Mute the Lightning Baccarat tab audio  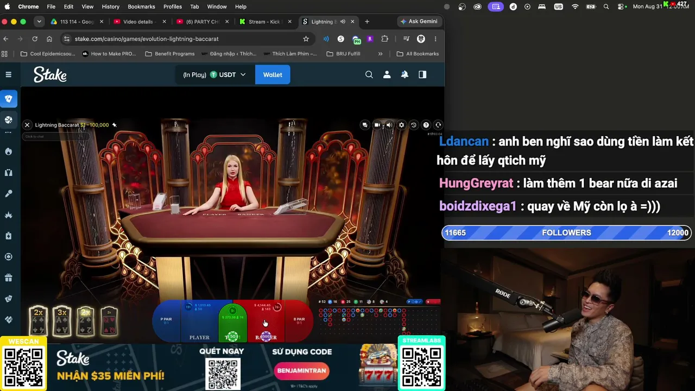point(343,22)
